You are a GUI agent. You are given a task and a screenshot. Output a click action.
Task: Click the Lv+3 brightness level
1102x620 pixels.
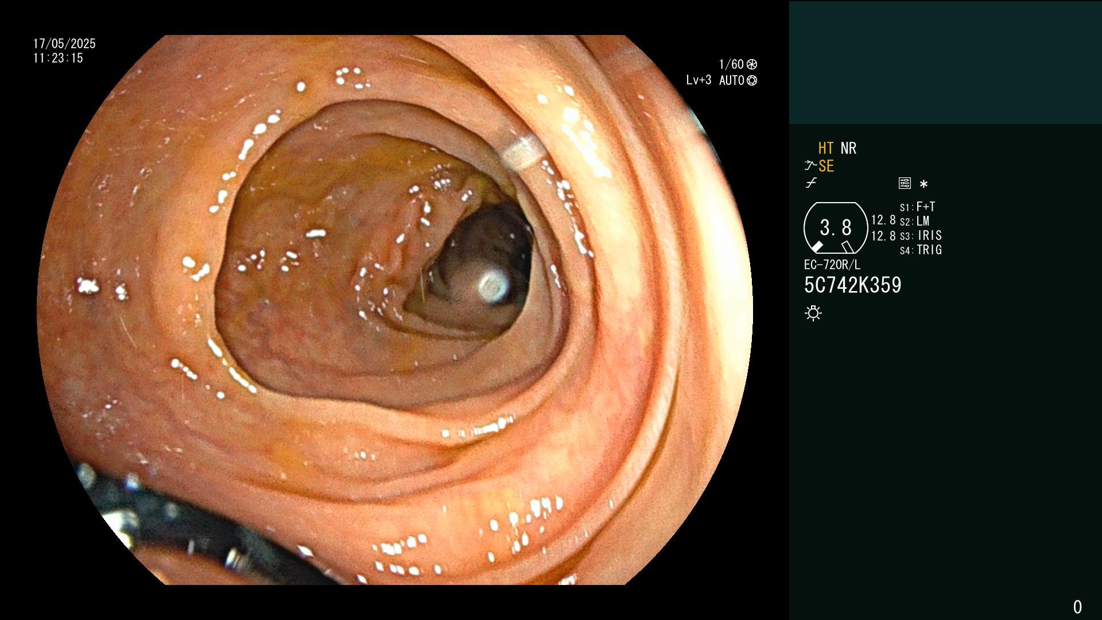click(x=699, y=80)
